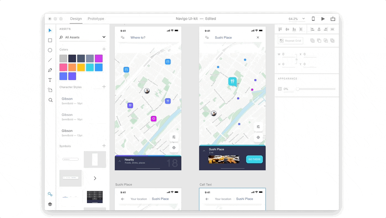Click the opacity slider handle
386x218 pixels.
(x=298, y=89)
